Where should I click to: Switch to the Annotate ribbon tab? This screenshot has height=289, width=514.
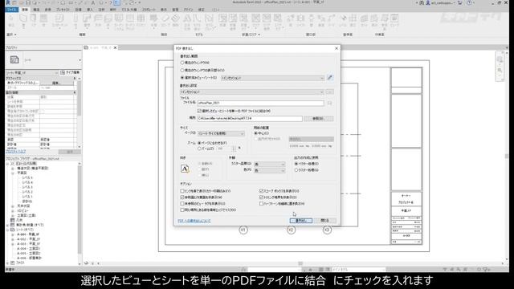tap(101, 10)
